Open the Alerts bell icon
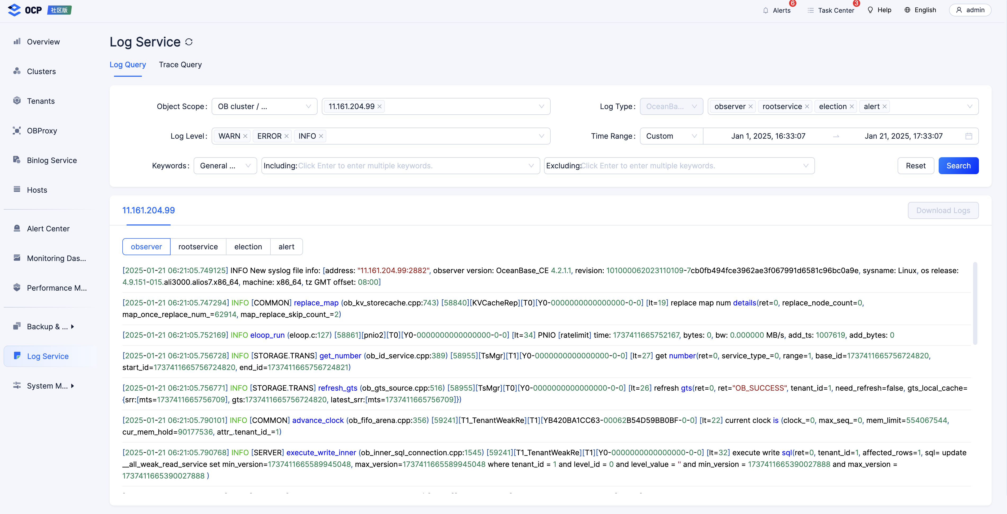Viewport: 1007px width, 514px height. 765,11
